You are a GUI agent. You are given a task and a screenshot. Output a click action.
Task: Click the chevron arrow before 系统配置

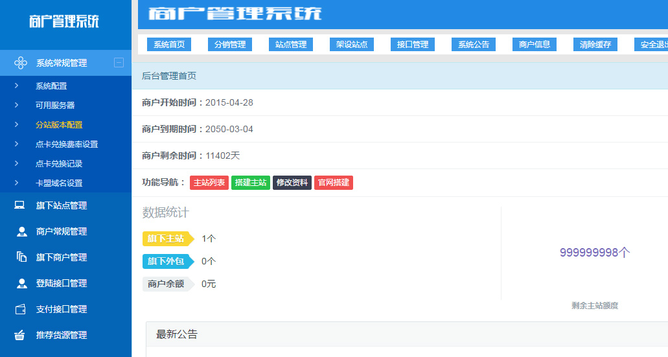coord(17,86)
